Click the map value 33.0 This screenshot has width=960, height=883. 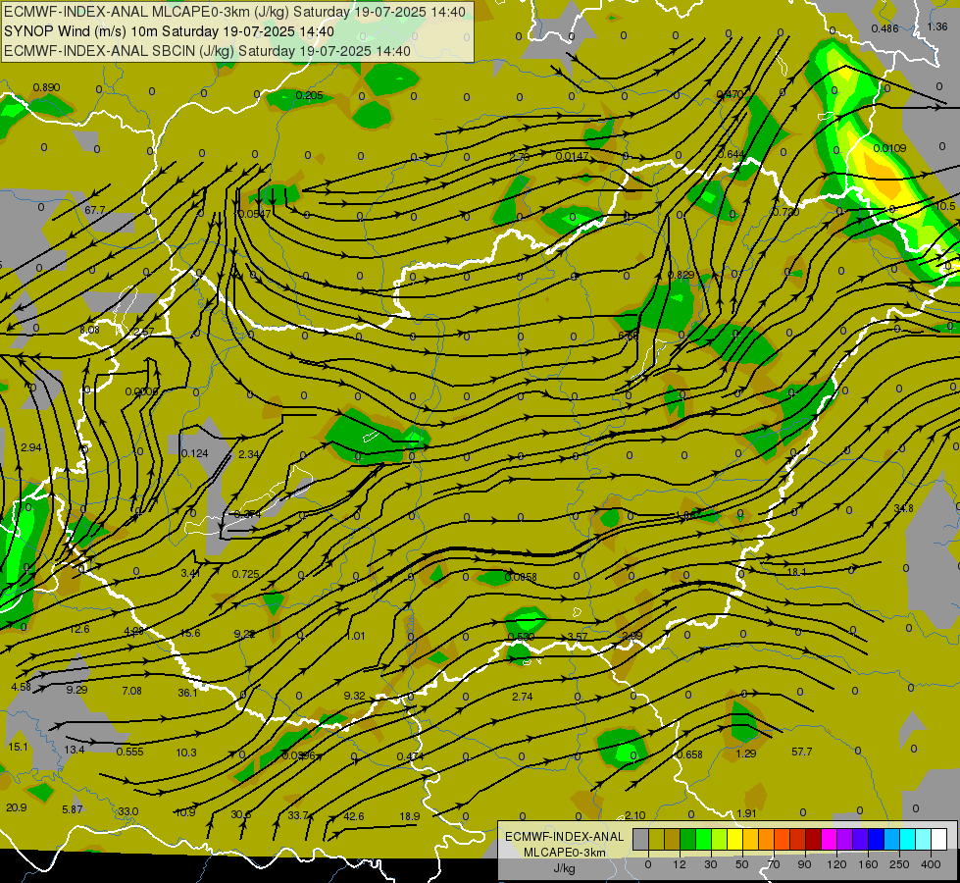click(127, 811)
